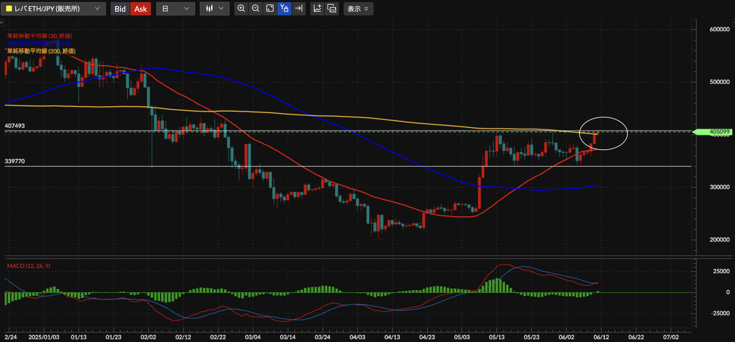Screen dimensions: 735x342
Task: Click the 04/23 date axis label
Action: (427, 337)
